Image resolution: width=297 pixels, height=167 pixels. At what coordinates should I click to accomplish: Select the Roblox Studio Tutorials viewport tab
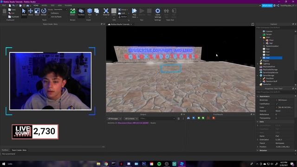coord(120,24)
